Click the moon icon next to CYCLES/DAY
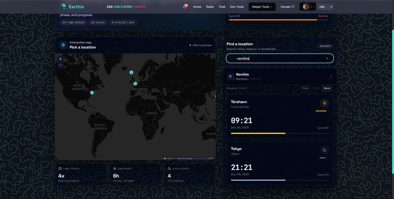Viewport: 394px width, 199px height. tap(169, 169)
